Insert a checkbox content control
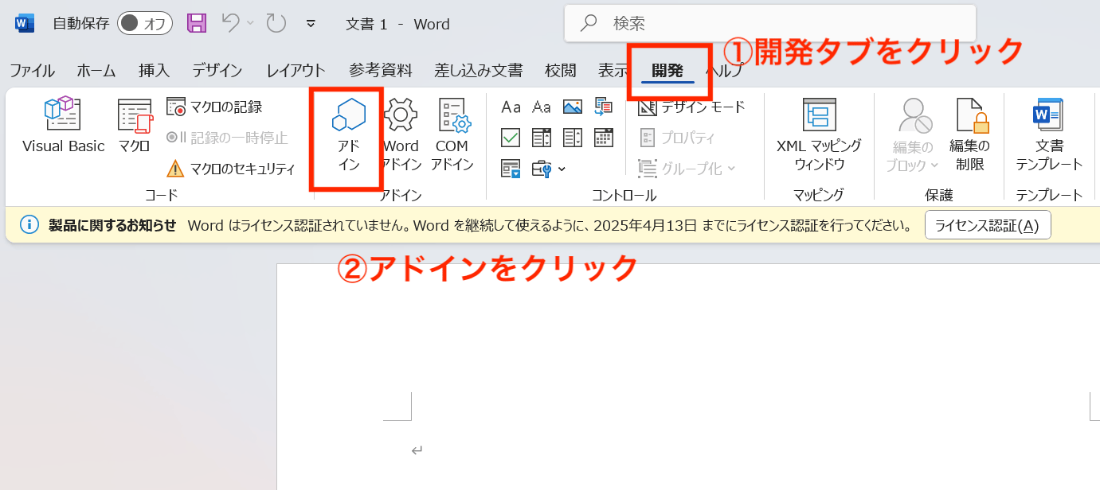The height and width of the screenshot is (490, 1100). pos(511,137)
